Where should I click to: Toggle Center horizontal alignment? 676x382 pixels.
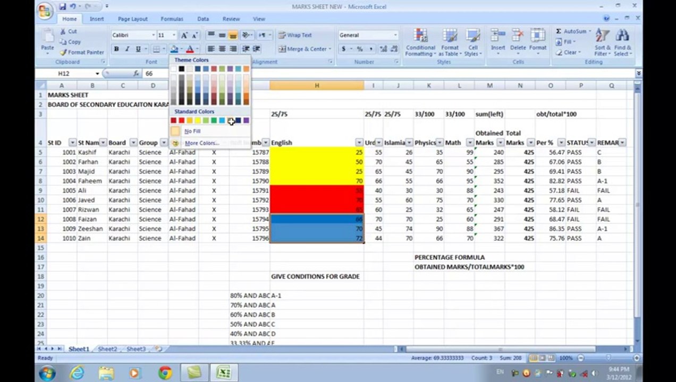click(222, 49)
